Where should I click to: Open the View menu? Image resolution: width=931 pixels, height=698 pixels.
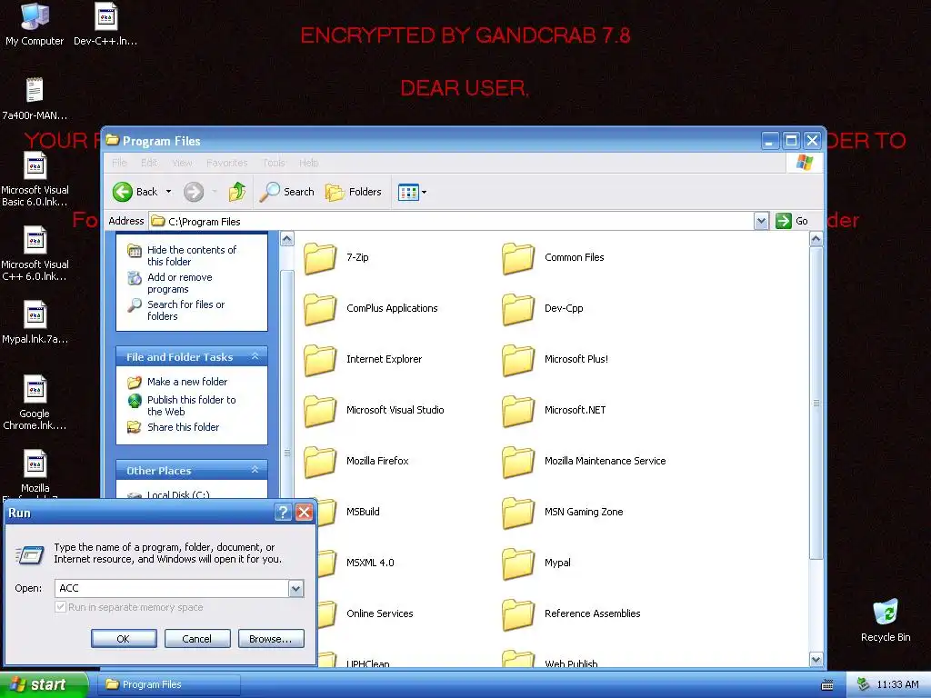tap(182, 163)
